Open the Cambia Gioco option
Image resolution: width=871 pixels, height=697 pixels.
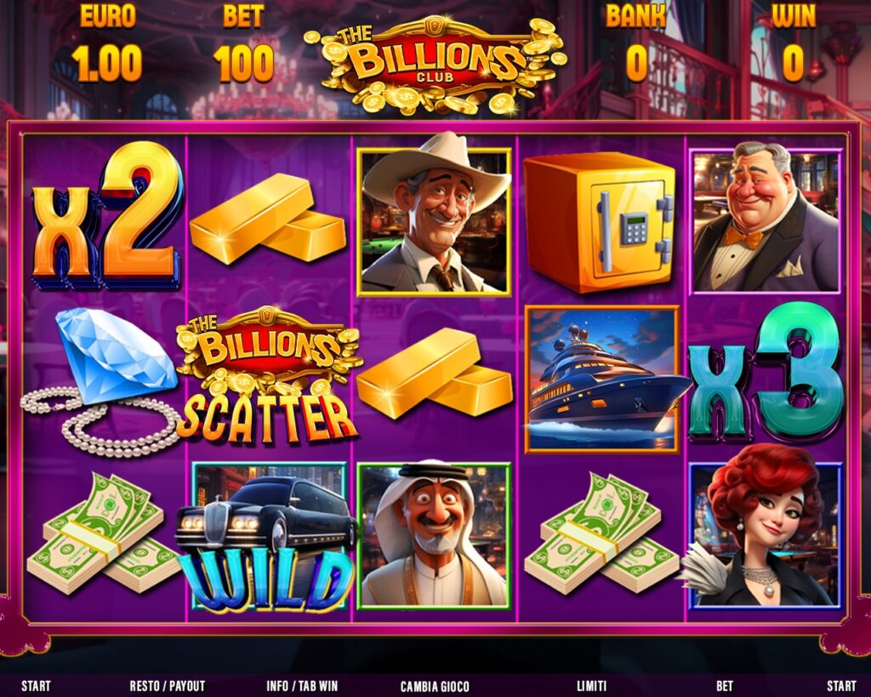[435, 687]
